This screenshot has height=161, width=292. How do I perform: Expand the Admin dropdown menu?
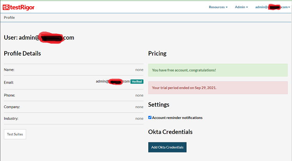241,7
